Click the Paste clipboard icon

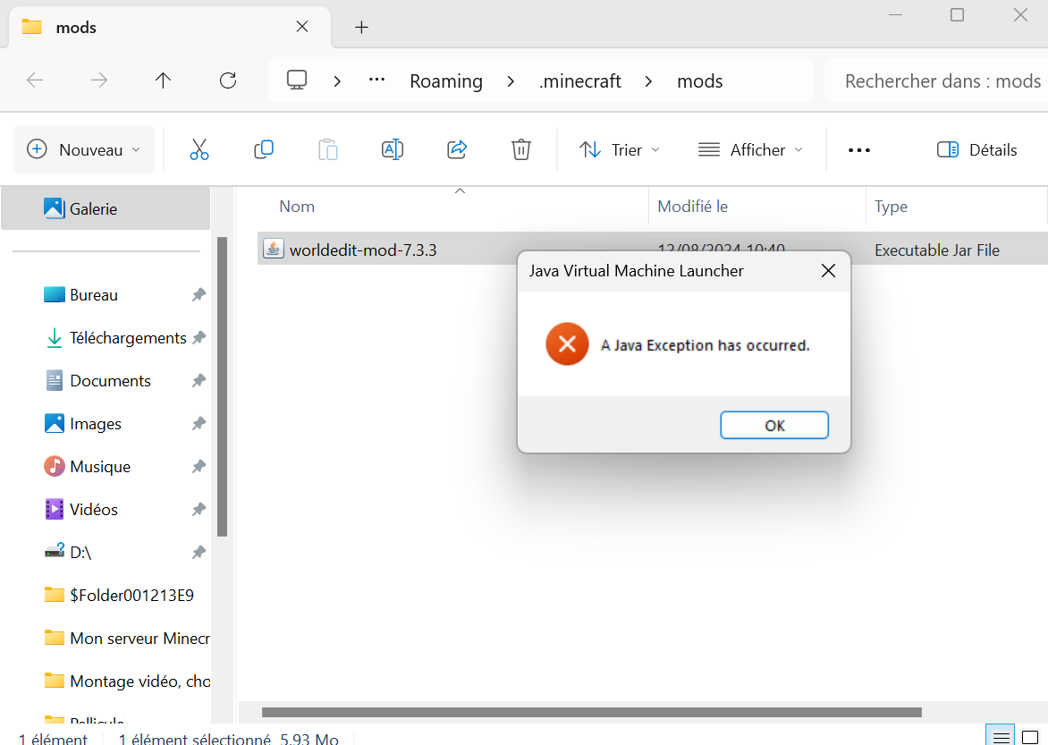(327, 149)
